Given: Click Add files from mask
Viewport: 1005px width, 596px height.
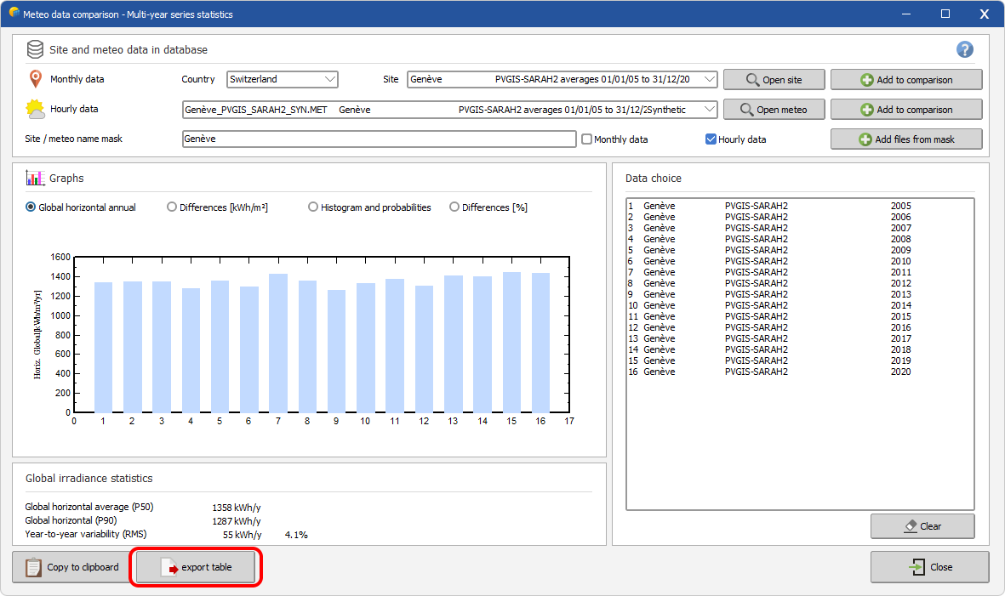Looking at the screenshot, I should pyautogui.click(x=906, y=139).
